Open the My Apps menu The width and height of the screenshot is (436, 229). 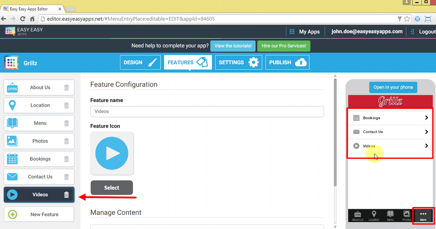point(304,32)
